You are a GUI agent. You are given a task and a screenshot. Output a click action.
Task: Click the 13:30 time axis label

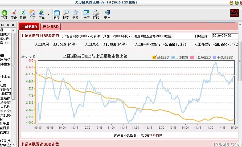pos(161,128)
